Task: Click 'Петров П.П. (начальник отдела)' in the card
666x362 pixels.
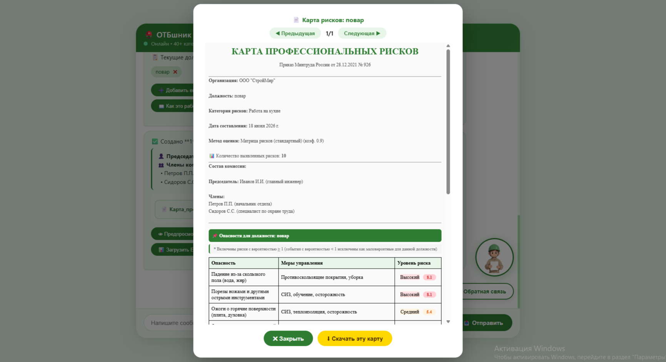Action: click(x=240, y=204)
